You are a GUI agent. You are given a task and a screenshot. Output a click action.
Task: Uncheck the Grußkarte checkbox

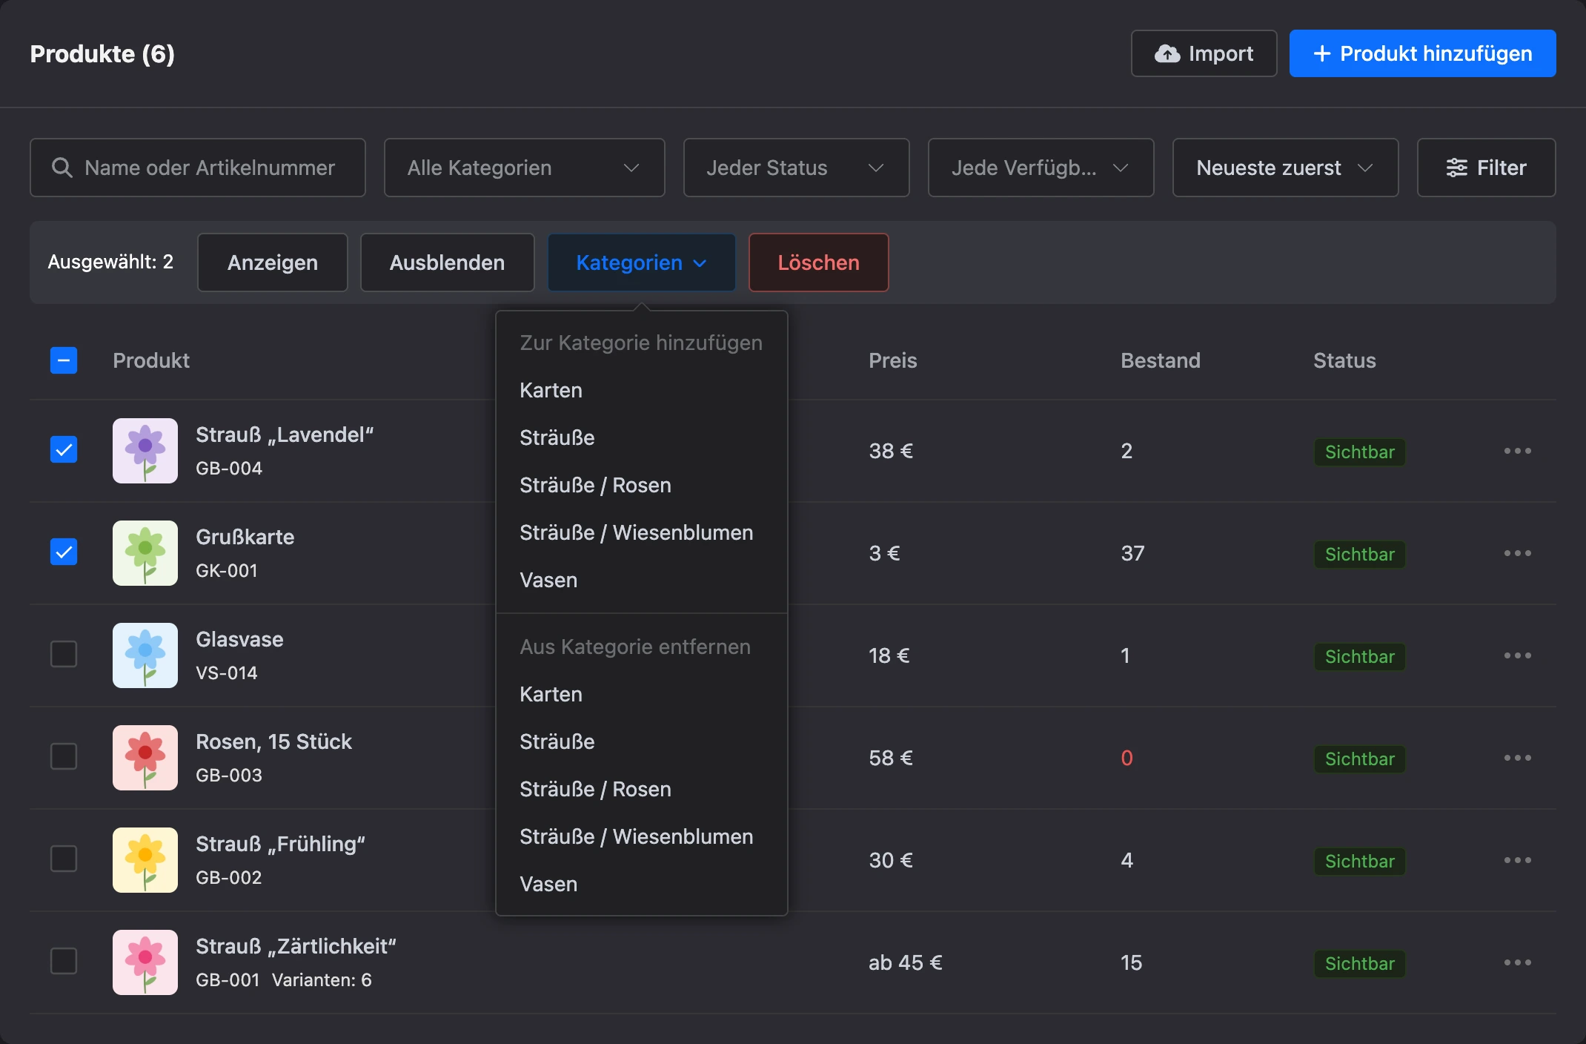point(64,552)
